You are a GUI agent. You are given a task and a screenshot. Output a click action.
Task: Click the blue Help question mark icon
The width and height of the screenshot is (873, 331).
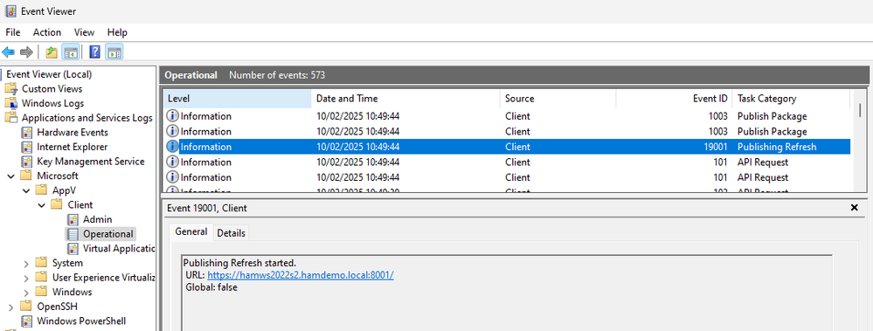[x=94, y=52]
